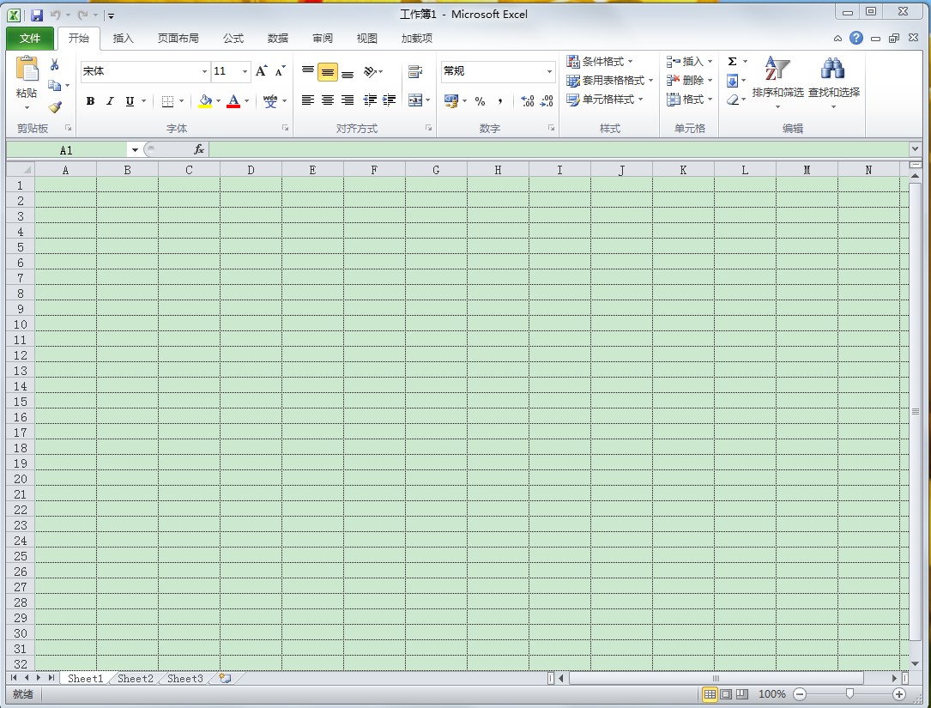Switch to Sheet2 worksheet tab

click(x=136, y=678)
